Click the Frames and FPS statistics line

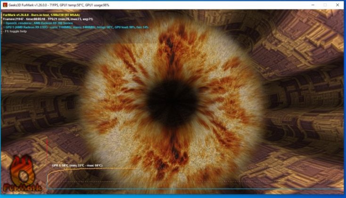48,19
